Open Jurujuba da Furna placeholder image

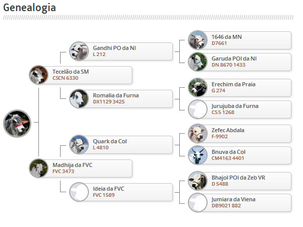click(x=197, y=109)
